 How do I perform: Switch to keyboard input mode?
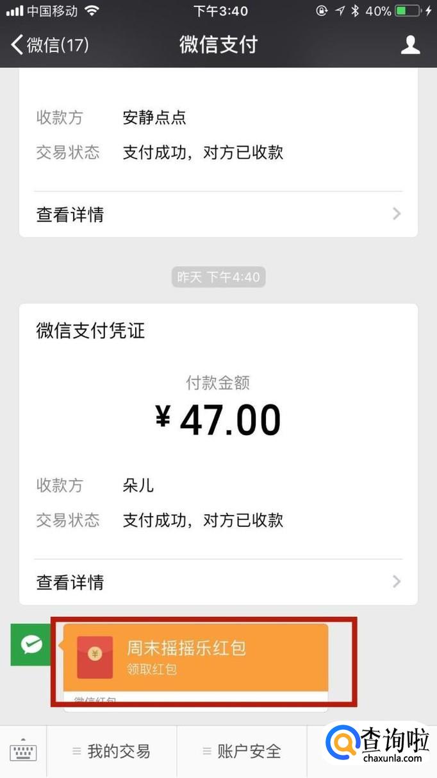23,752
